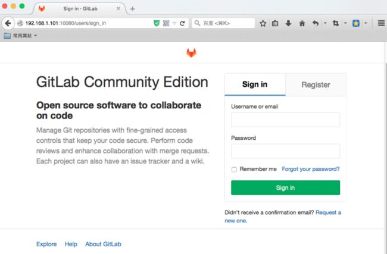Click the browser back arrow button
The width and height of the screenshot is (387, 254).
(x=8, y=23)
